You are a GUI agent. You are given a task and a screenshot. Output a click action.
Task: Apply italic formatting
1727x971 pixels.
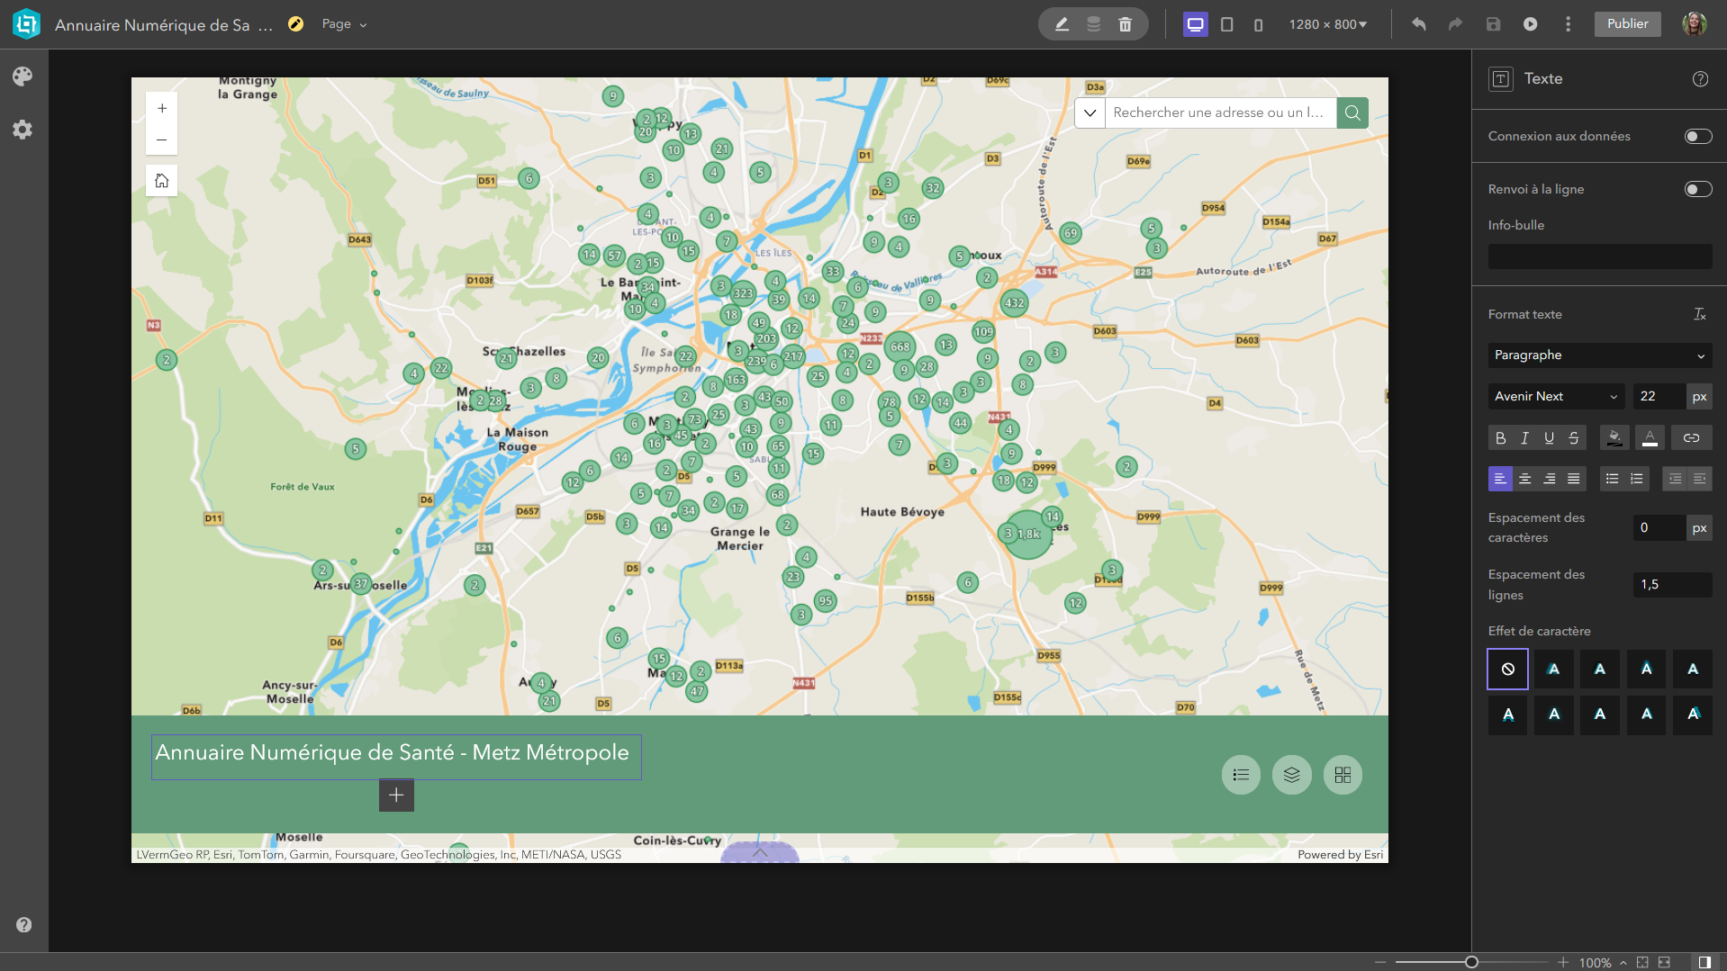[x=1524, y=438]
